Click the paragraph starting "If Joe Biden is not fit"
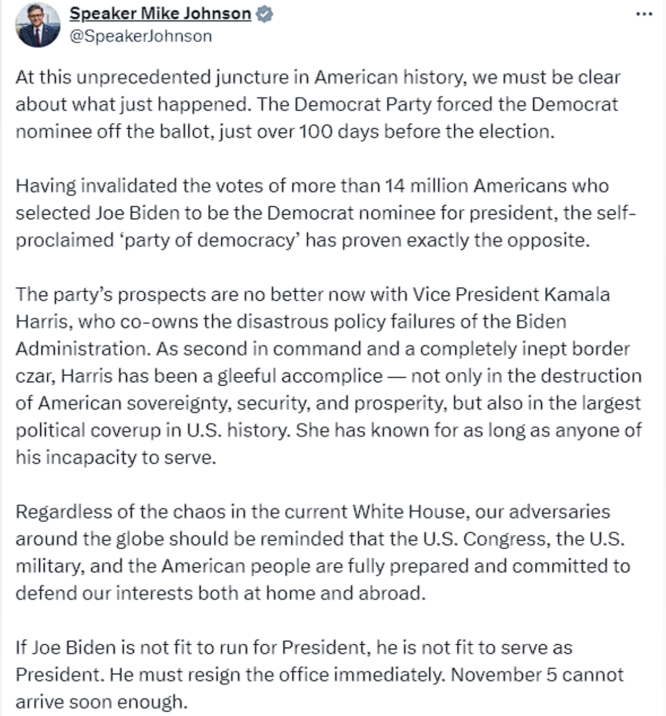 [x=319, y=674]
